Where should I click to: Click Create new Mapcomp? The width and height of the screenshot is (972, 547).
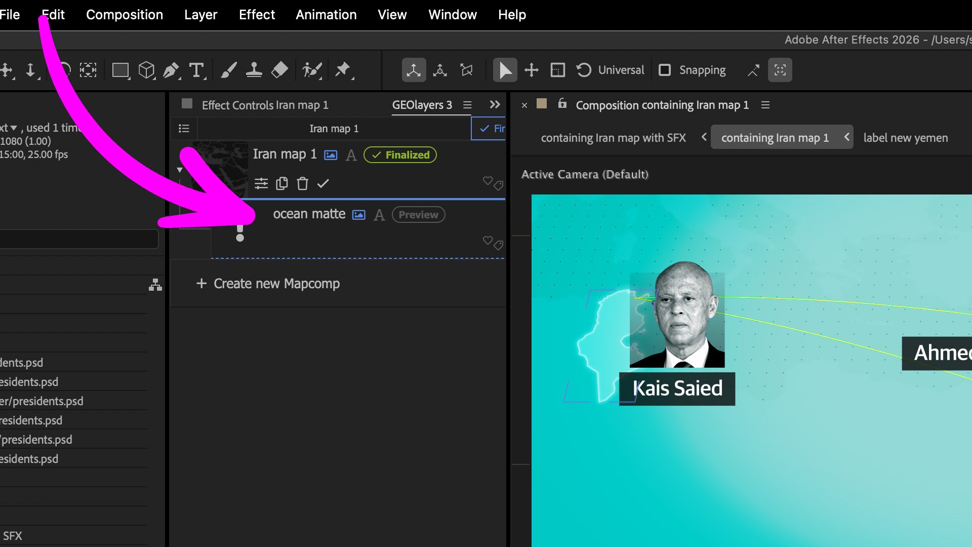click(268, 284)
